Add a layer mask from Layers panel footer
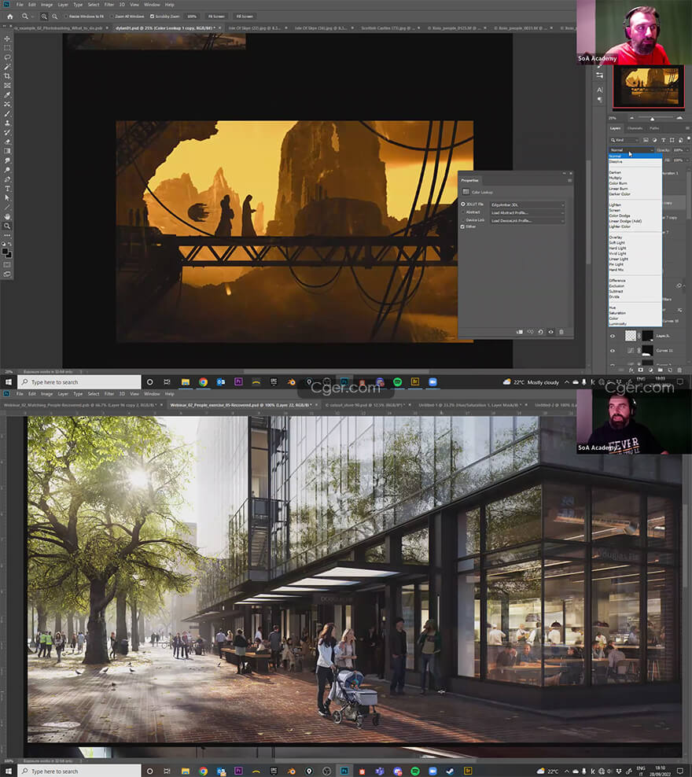The image size is (692, 777). (640, 370)
